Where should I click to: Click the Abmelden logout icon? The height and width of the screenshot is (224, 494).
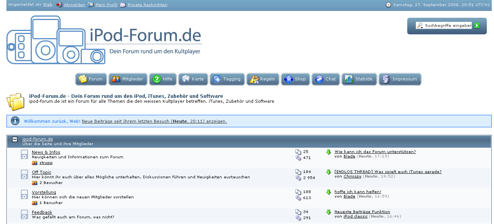click(59, 5)
